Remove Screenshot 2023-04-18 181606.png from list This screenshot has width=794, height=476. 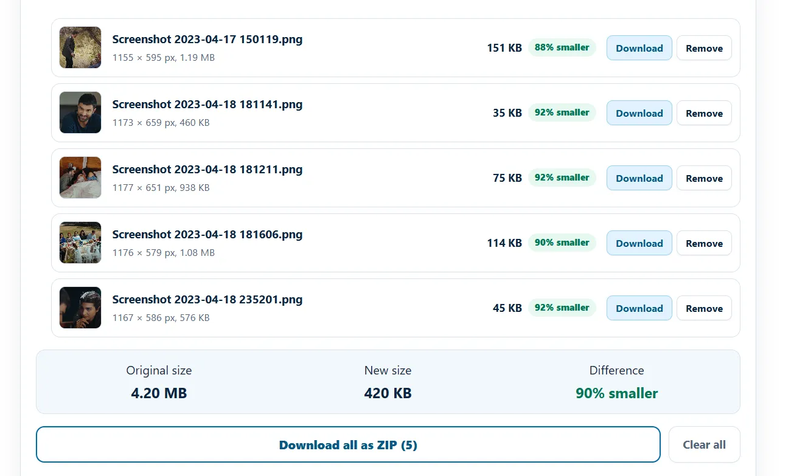[x=704, y=243]
